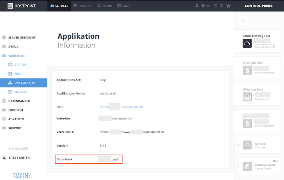The height and width of the screenshot is (180, 284).
Task: Click the Webseite myhostpoint.ch value
Action: pyautogui.click(x=123, y=119)
